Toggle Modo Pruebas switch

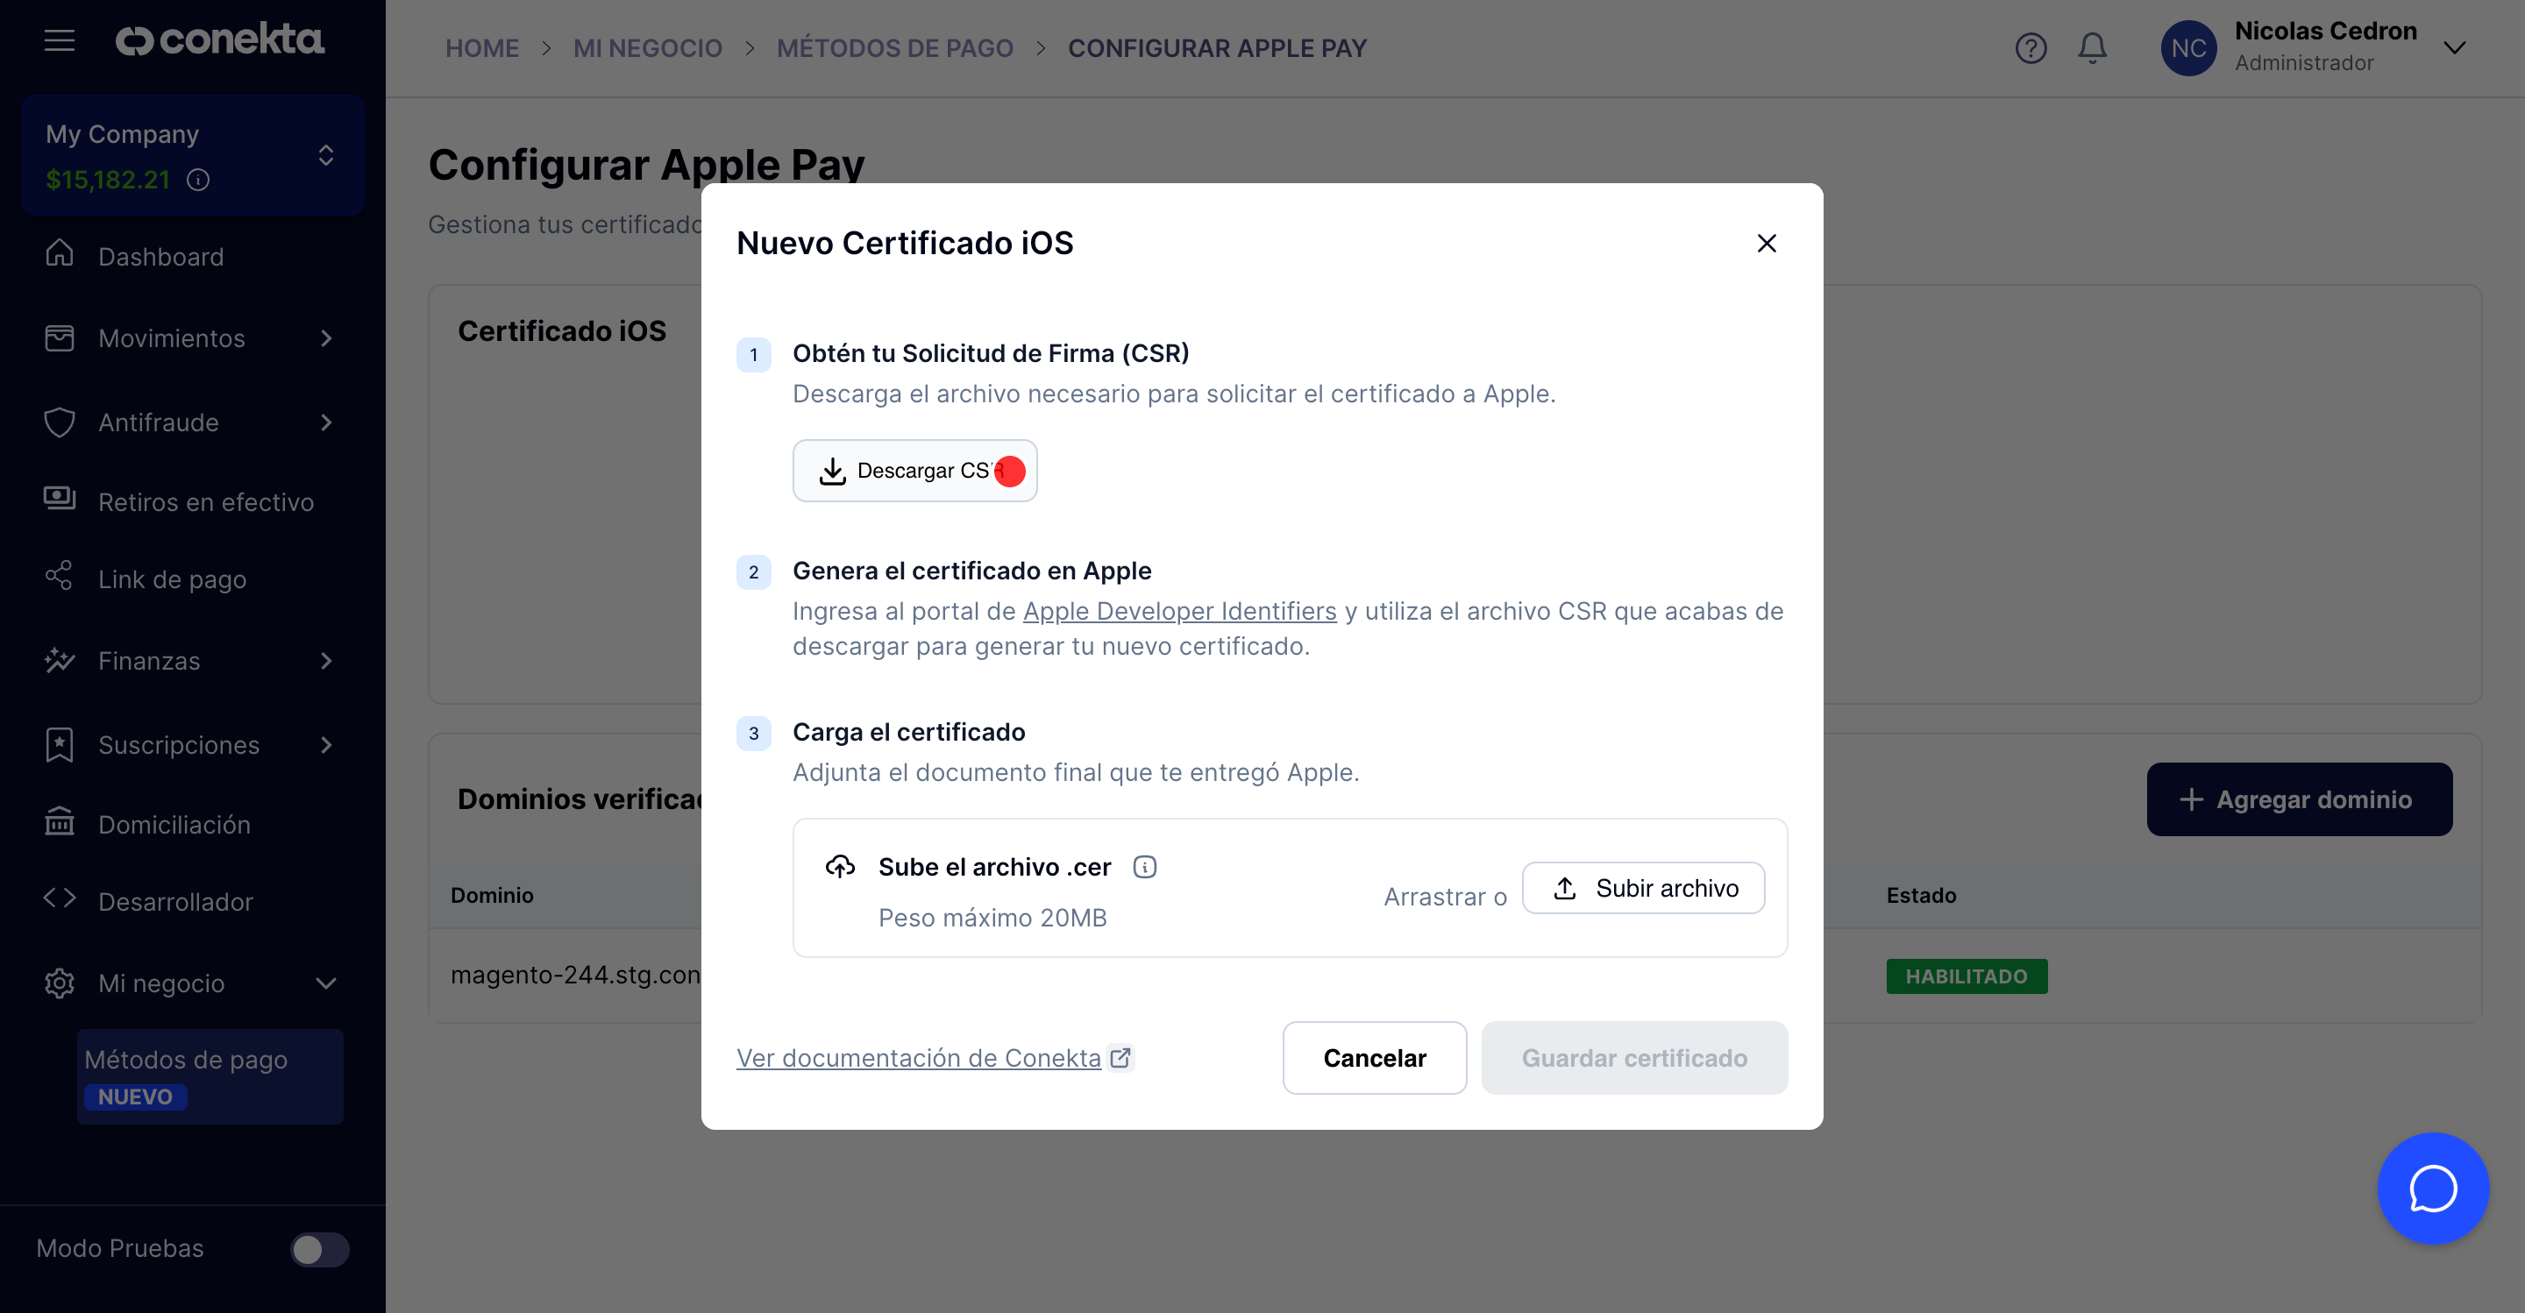pyautogui.click(x=319, y=1249)
